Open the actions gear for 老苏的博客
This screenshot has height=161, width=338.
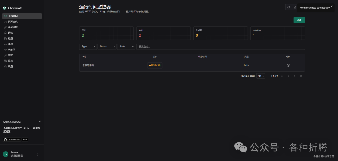coord(288,65)
